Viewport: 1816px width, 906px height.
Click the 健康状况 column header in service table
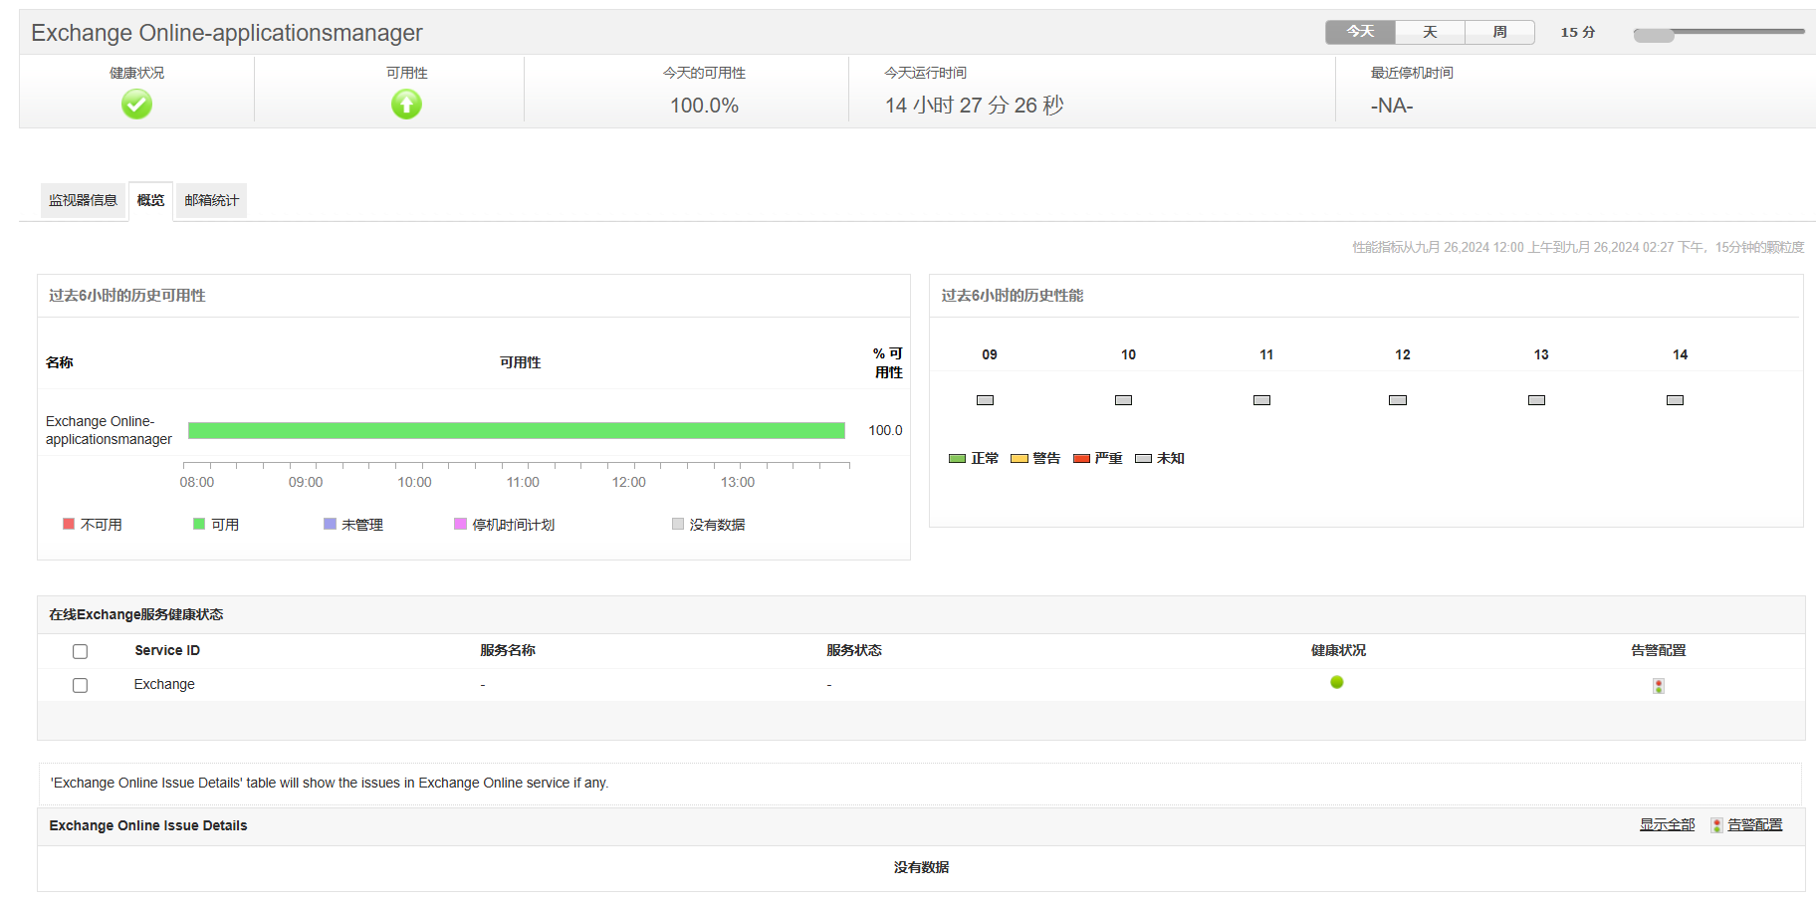[1338, 650]
